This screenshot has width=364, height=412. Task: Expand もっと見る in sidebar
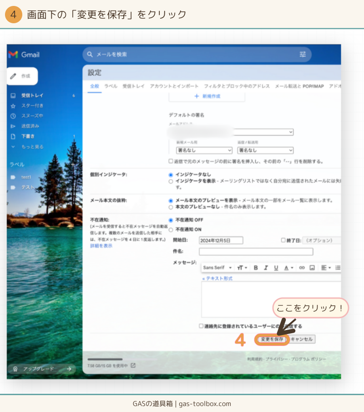pos(32,147)
